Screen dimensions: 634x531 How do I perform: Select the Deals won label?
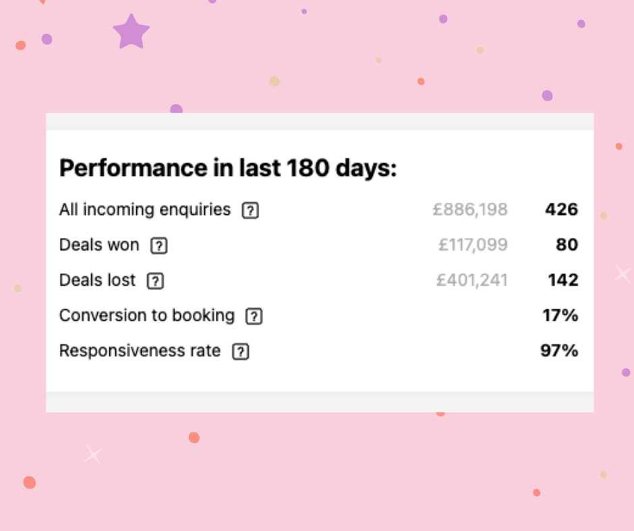[x=99, y=245]
